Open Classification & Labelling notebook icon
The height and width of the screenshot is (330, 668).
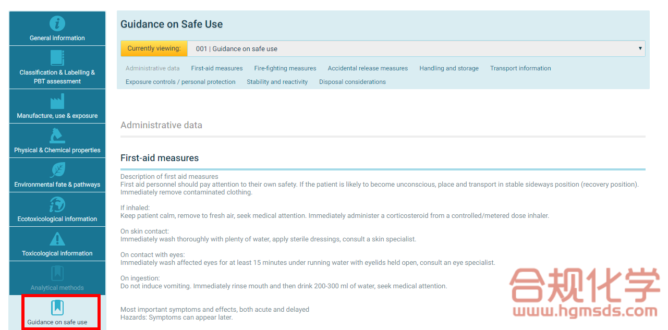[x=57, y=58]
